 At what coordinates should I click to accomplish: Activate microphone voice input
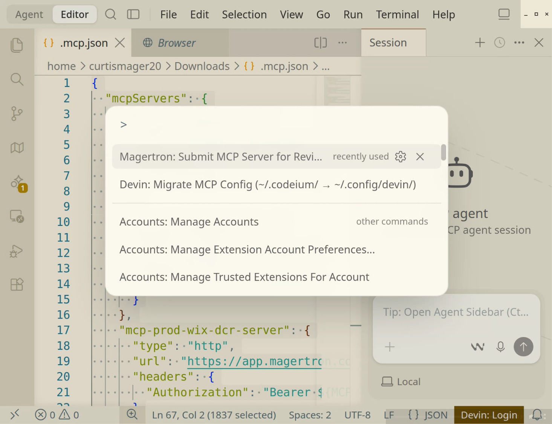pos(500,347)
